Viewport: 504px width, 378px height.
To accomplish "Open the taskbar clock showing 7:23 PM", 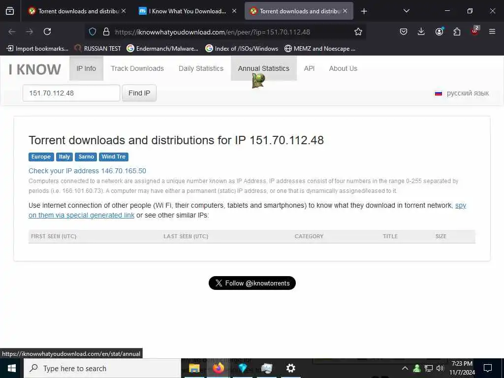I will (462, 368).
